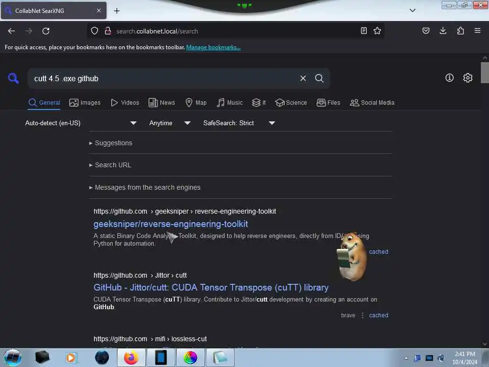Open the preferences gear icon

[468, 78]
